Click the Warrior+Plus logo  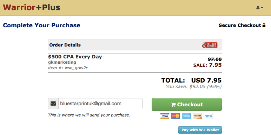32,8
